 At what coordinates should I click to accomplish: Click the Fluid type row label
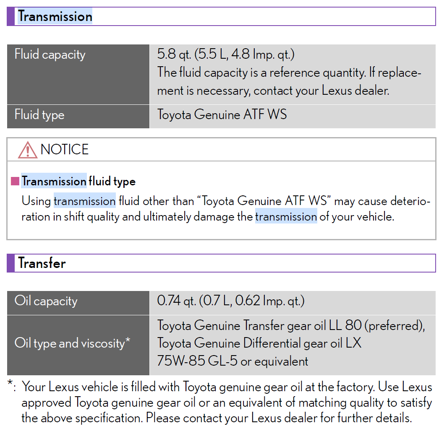coord(39,115)
